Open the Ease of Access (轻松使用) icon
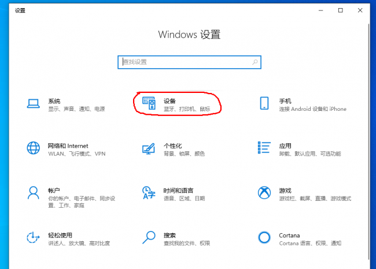The width and height of the screenshot is (376, 269). coord(33,237)
